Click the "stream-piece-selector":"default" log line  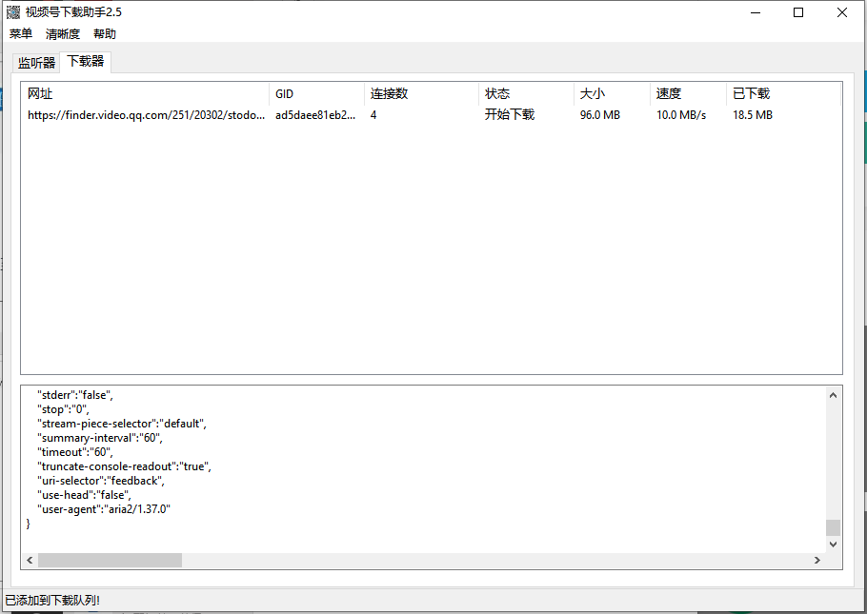coord(122,424)
